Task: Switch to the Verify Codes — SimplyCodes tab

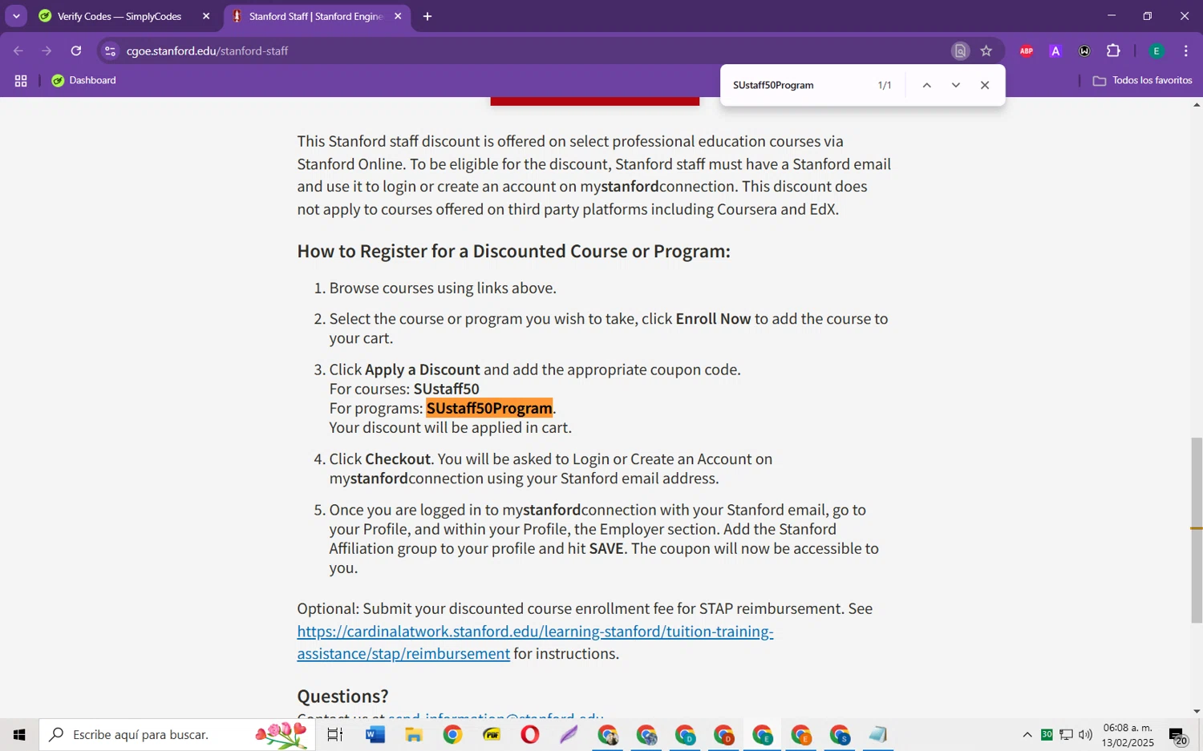Action: [119, 16]
